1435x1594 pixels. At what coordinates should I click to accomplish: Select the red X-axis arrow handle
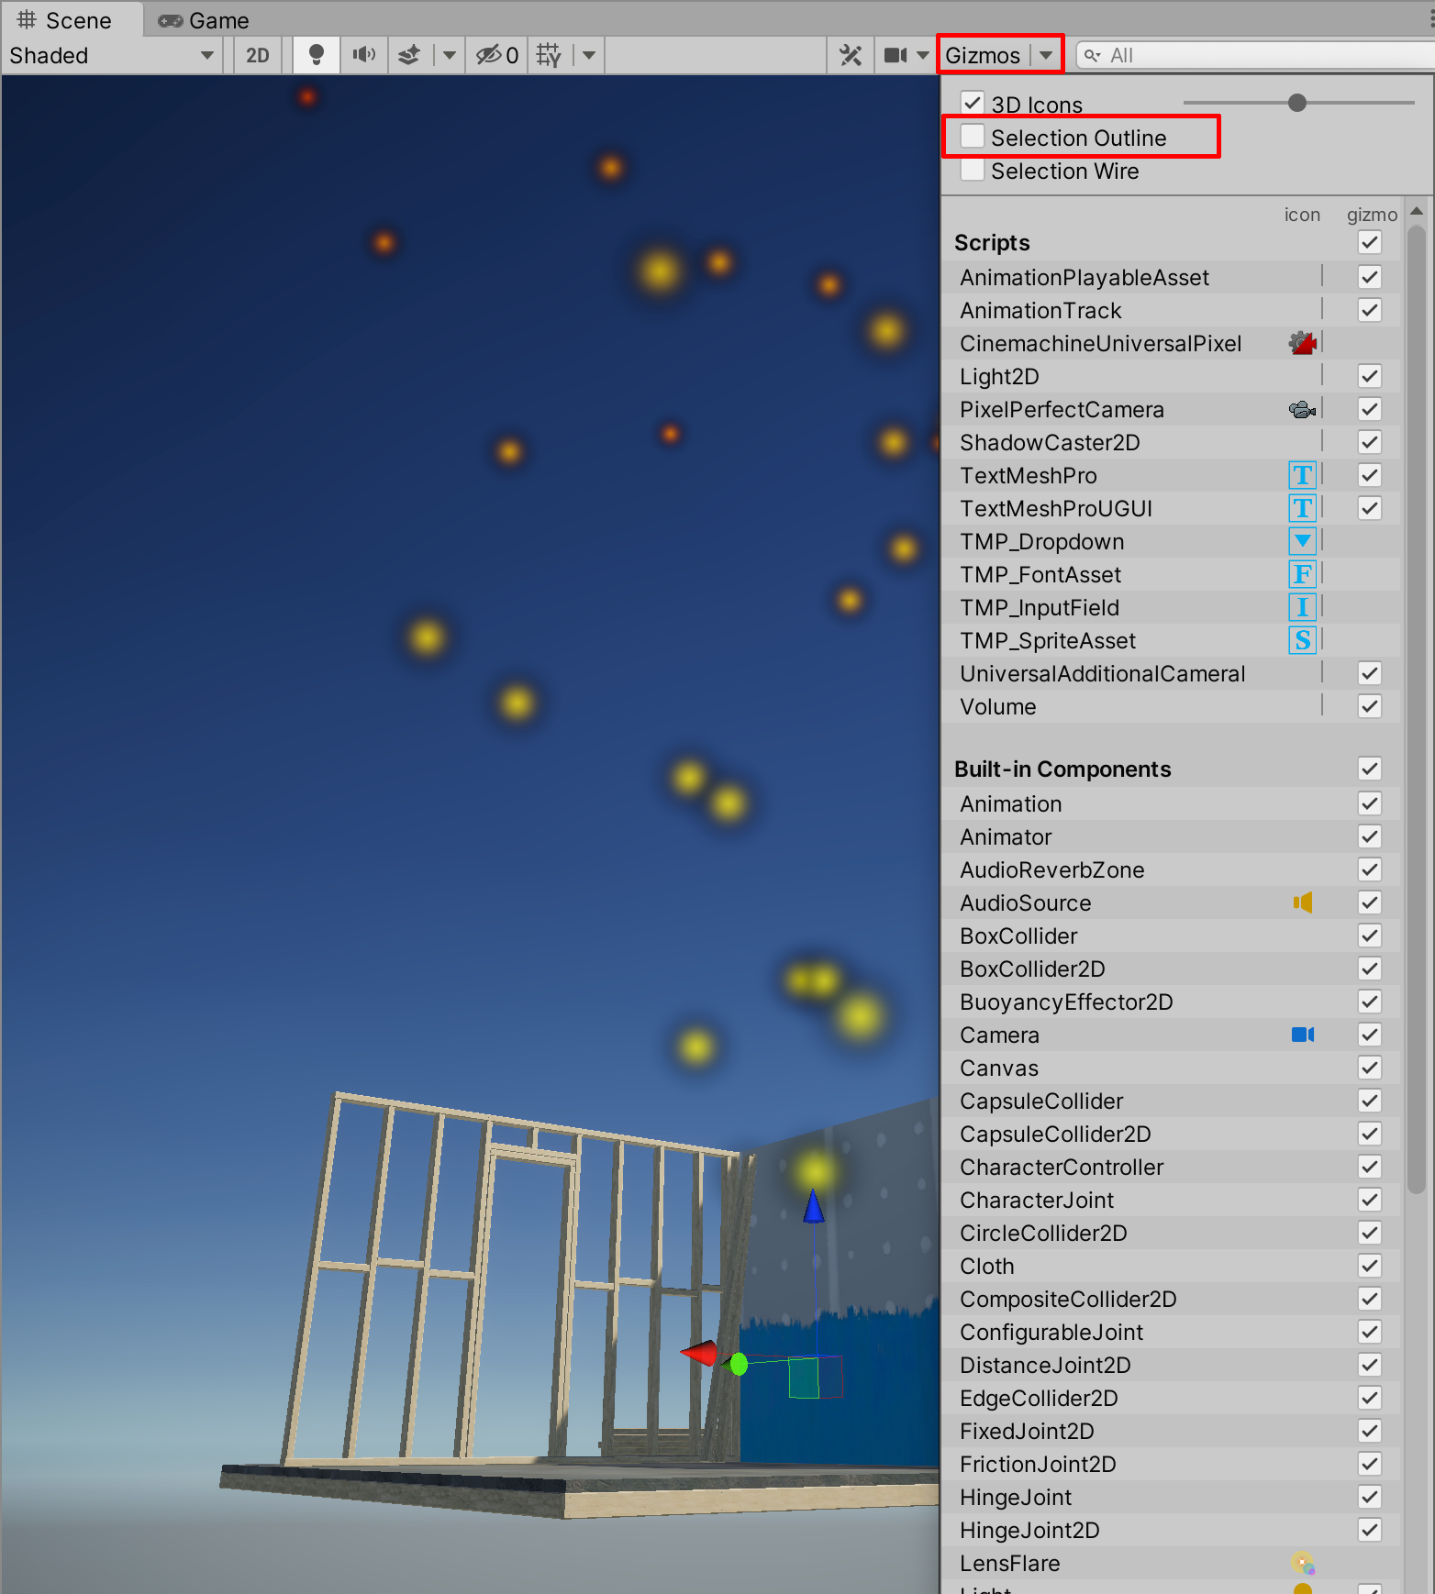click(699, 1353)
